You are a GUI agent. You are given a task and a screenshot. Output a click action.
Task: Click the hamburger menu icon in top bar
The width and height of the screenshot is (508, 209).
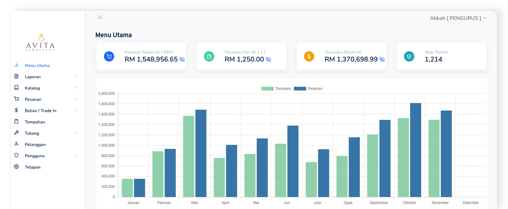[100, 18]
